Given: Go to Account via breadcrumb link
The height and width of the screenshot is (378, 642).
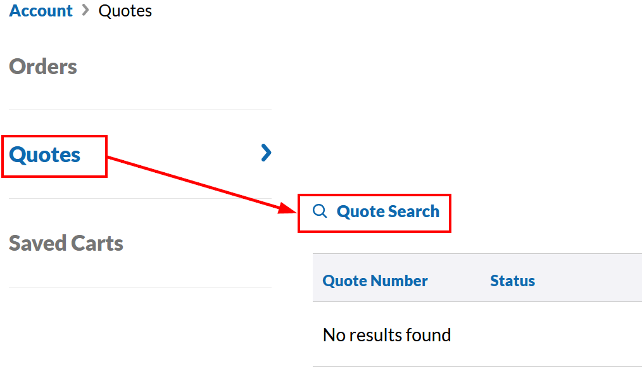Looking at the screenshot, I should coord(41,11).
